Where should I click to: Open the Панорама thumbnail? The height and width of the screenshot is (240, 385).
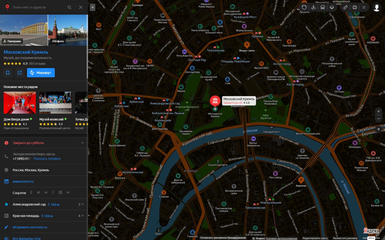click(x=24, y=30)
